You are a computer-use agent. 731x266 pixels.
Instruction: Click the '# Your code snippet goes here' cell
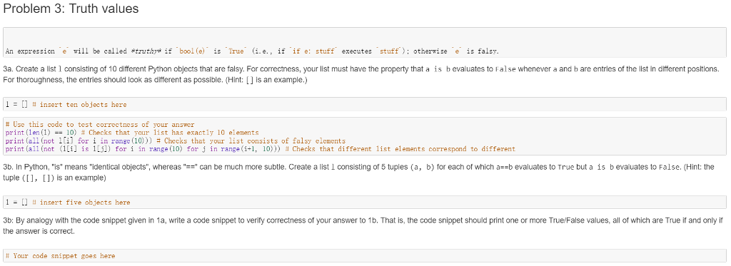tap(364, 256)
